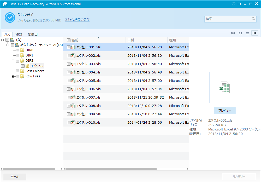Screen dimensions: 261x183
Task: Click the lost partition drive icon
Action: click(17, 45)
